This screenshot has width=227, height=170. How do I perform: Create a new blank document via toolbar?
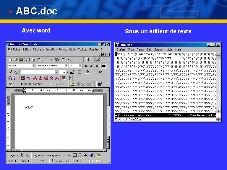(x=10, y=60)
